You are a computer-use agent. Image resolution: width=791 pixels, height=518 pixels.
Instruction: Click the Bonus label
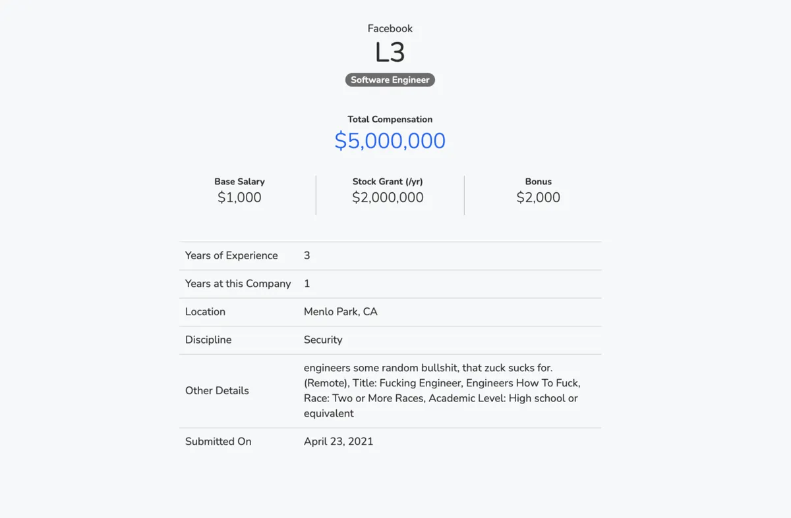[538, 182]
